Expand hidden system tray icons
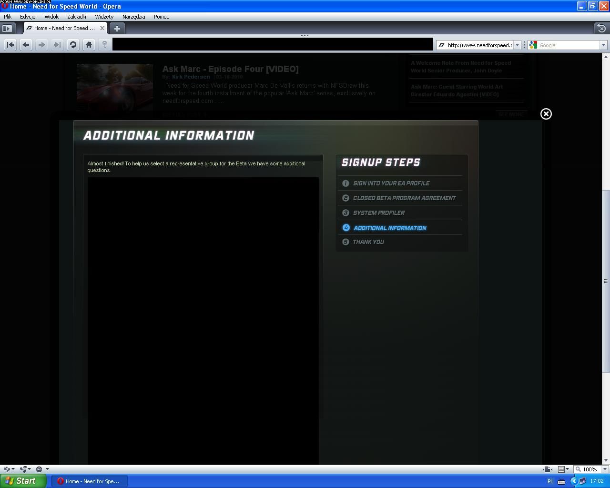This screenshot has width=610, height=488. pos(574,481)
